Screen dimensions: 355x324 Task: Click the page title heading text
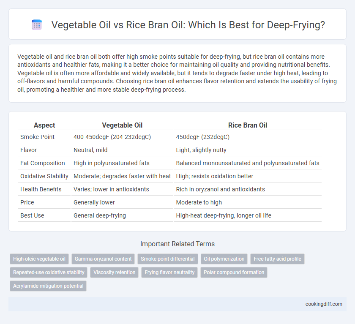188,25
